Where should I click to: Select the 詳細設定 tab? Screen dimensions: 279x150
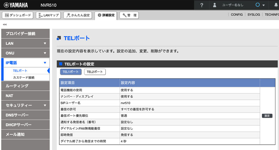tap(106, 15)
